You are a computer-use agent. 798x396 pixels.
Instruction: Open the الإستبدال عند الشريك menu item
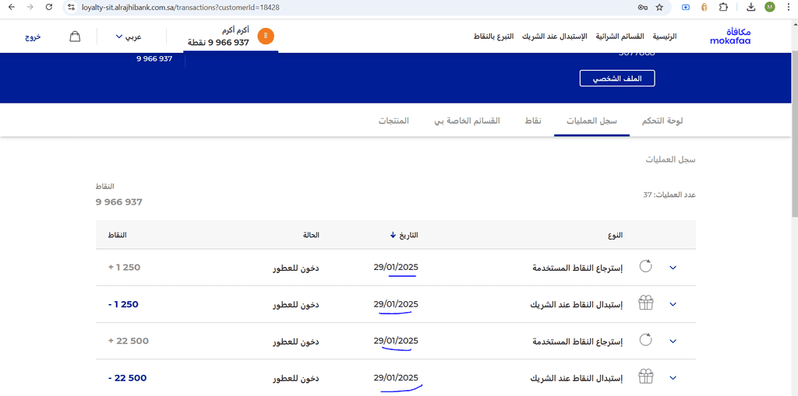coord(554,37)
